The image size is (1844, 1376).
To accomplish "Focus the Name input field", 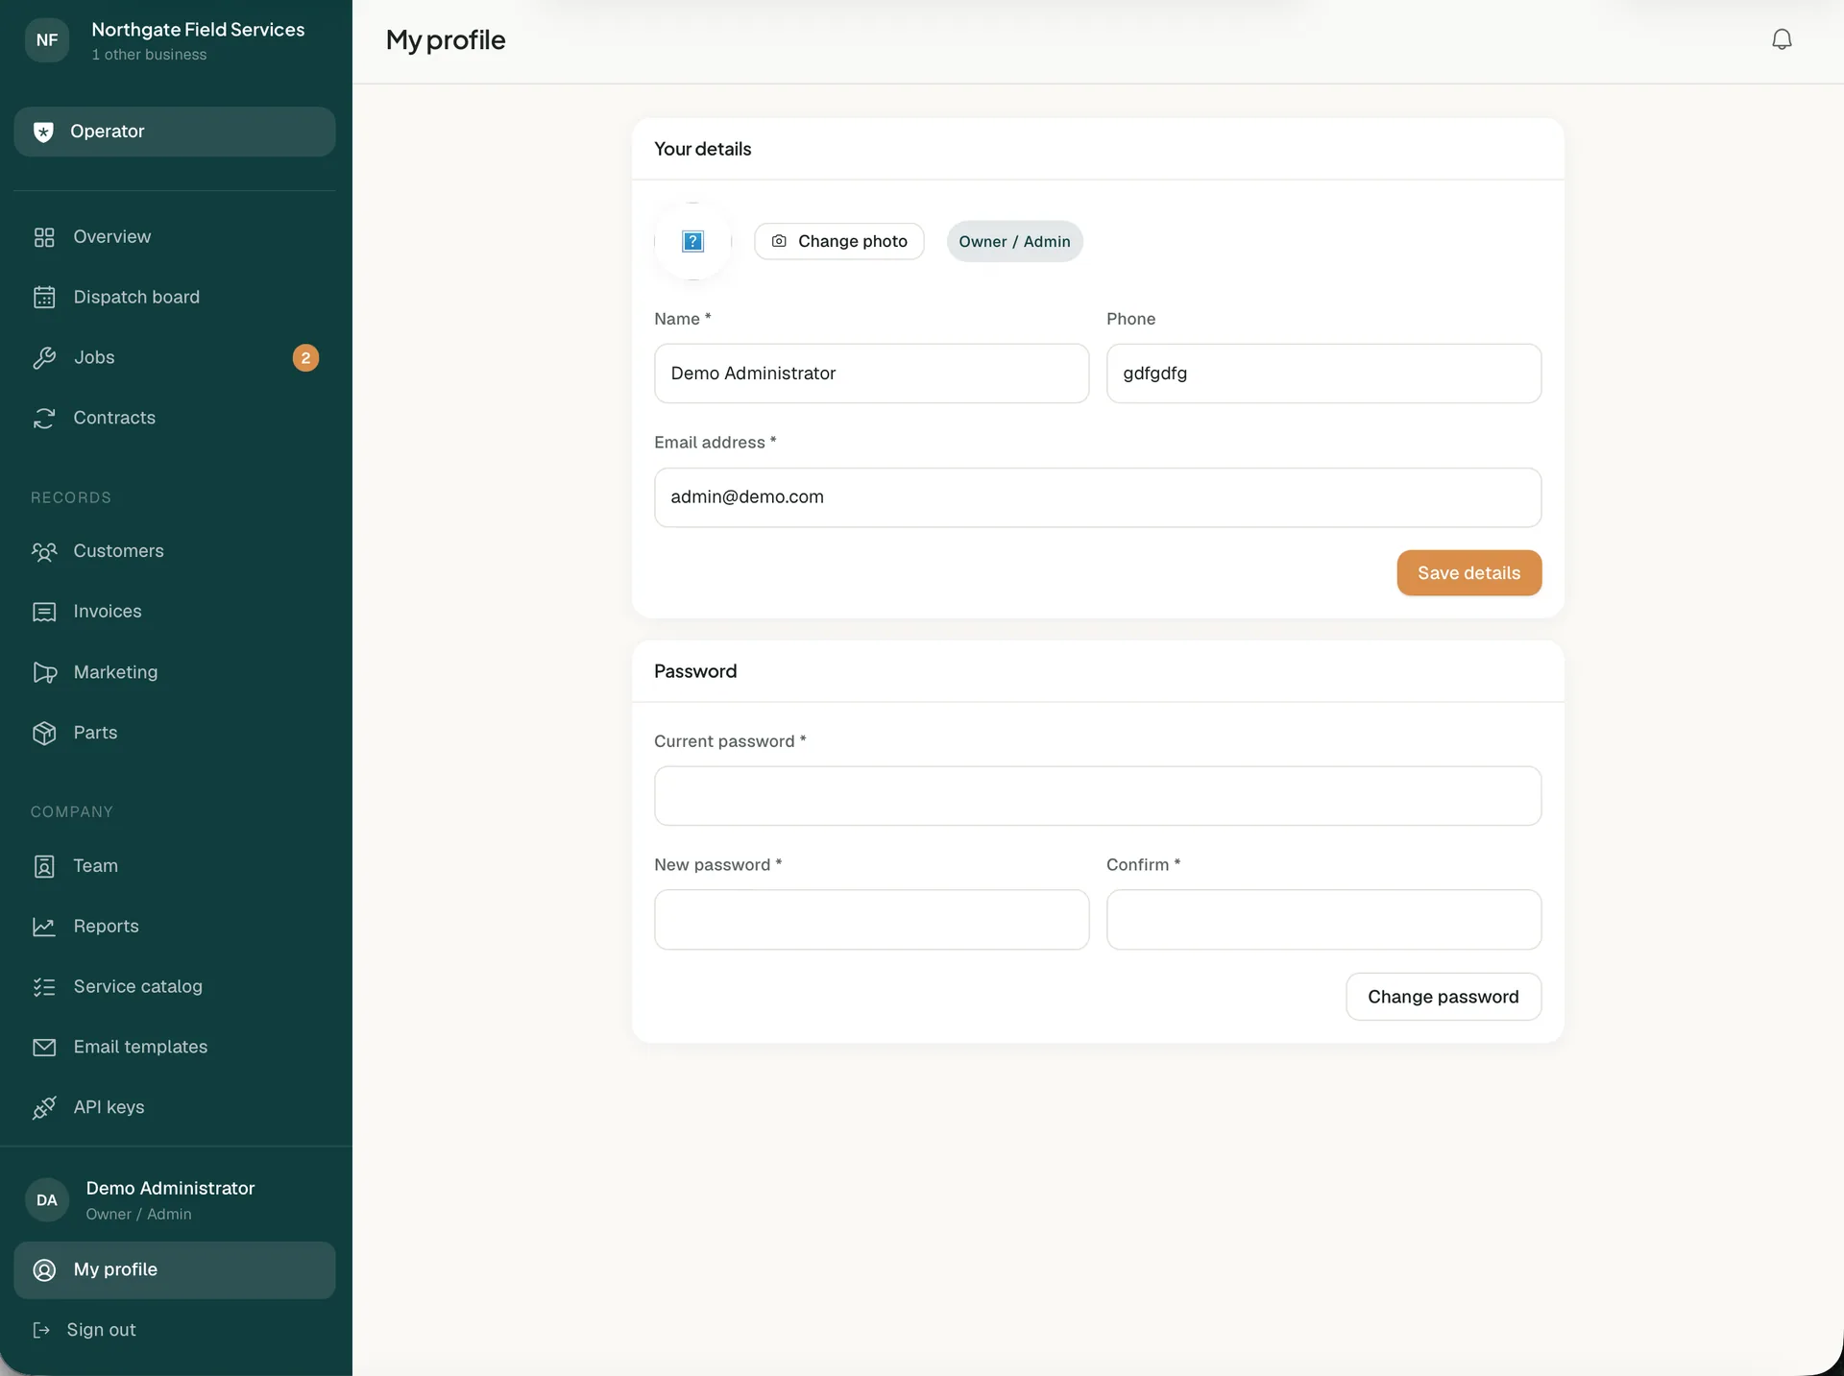I will click(x=871, y=374).
